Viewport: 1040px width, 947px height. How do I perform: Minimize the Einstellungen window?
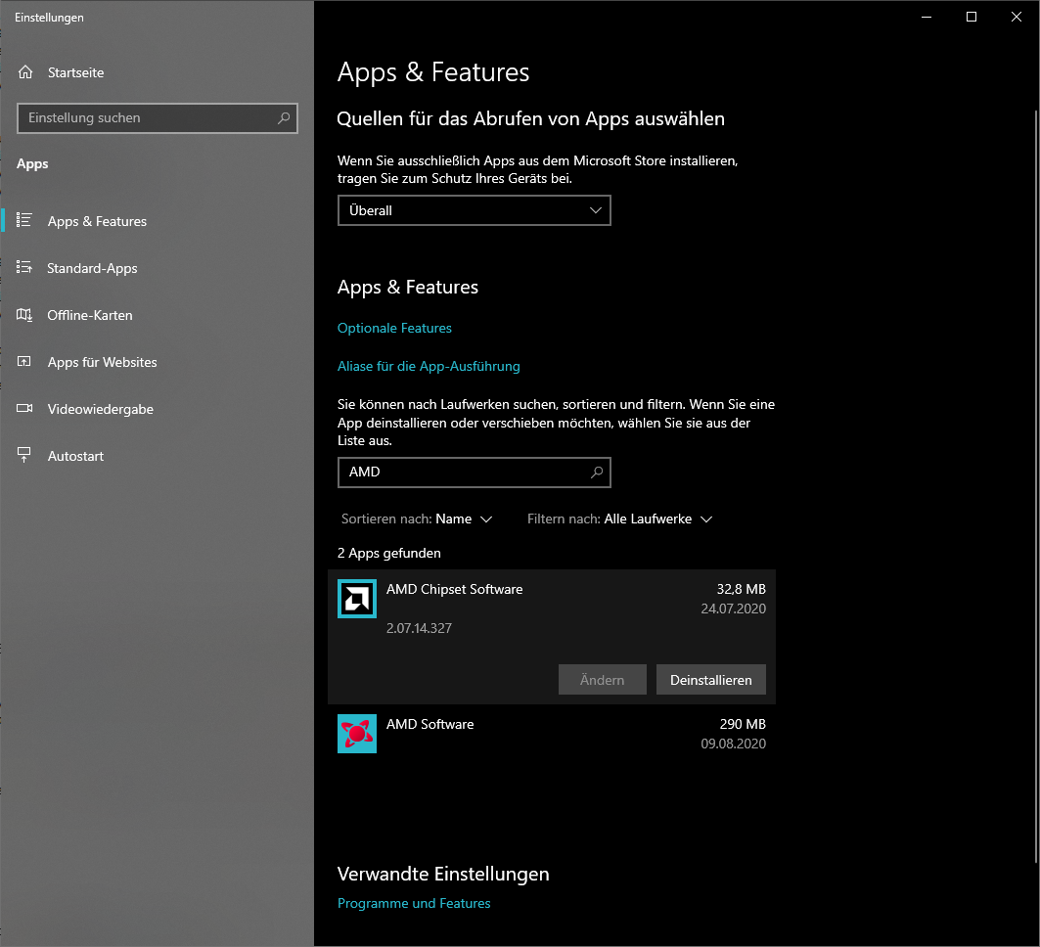tap(927, 18)
